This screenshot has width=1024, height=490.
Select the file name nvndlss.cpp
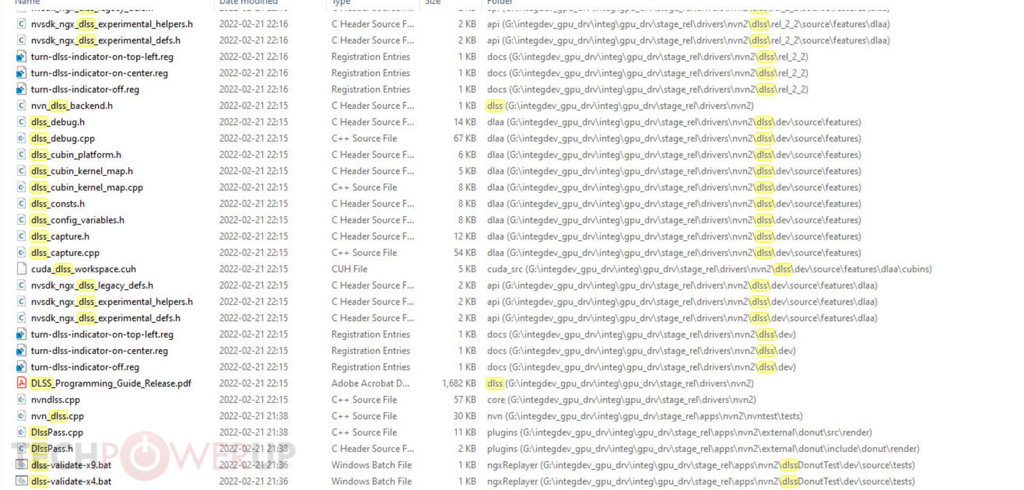click(55, 399)
